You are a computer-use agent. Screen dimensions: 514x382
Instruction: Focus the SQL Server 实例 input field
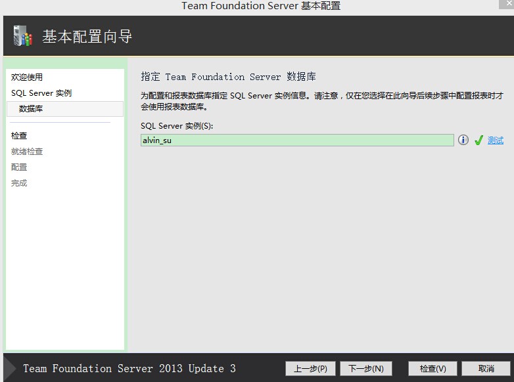[297, 140]
